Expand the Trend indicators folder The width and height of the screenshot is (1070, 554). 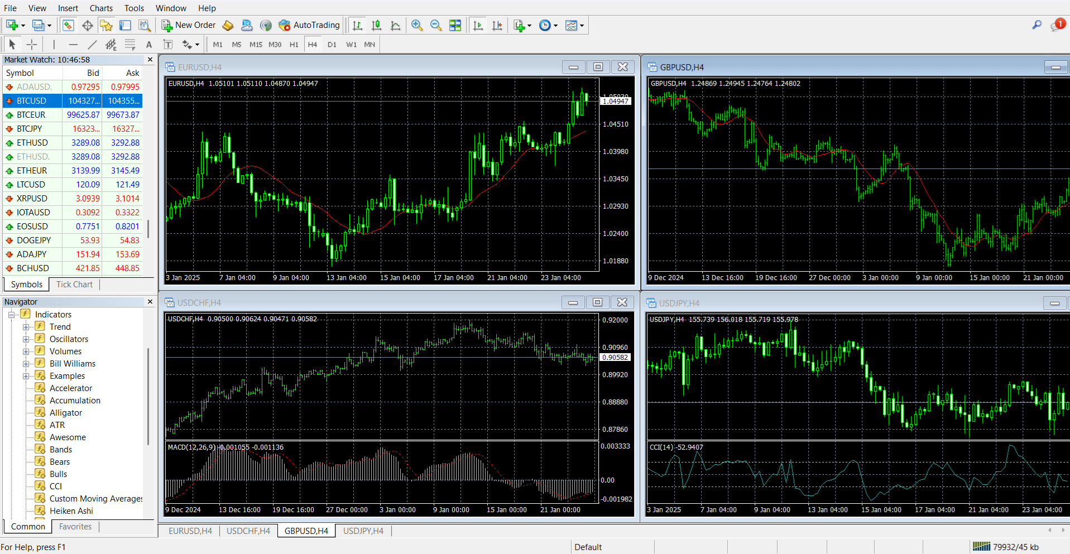tap(26, 327)
